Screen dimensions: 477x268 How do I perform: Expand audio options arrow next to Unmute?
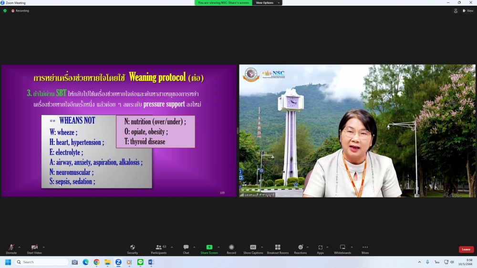click(19, 247)
